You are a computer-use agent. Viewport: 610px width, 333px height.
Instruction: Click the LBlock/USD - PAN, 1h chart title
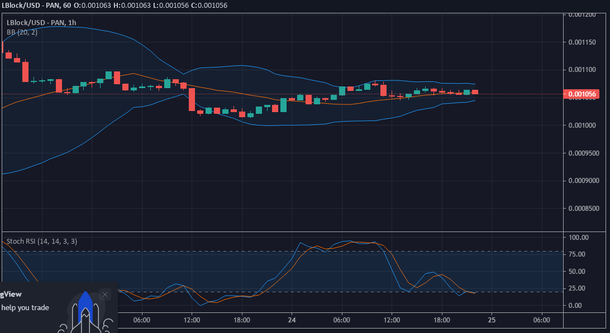tap(41, 22)
